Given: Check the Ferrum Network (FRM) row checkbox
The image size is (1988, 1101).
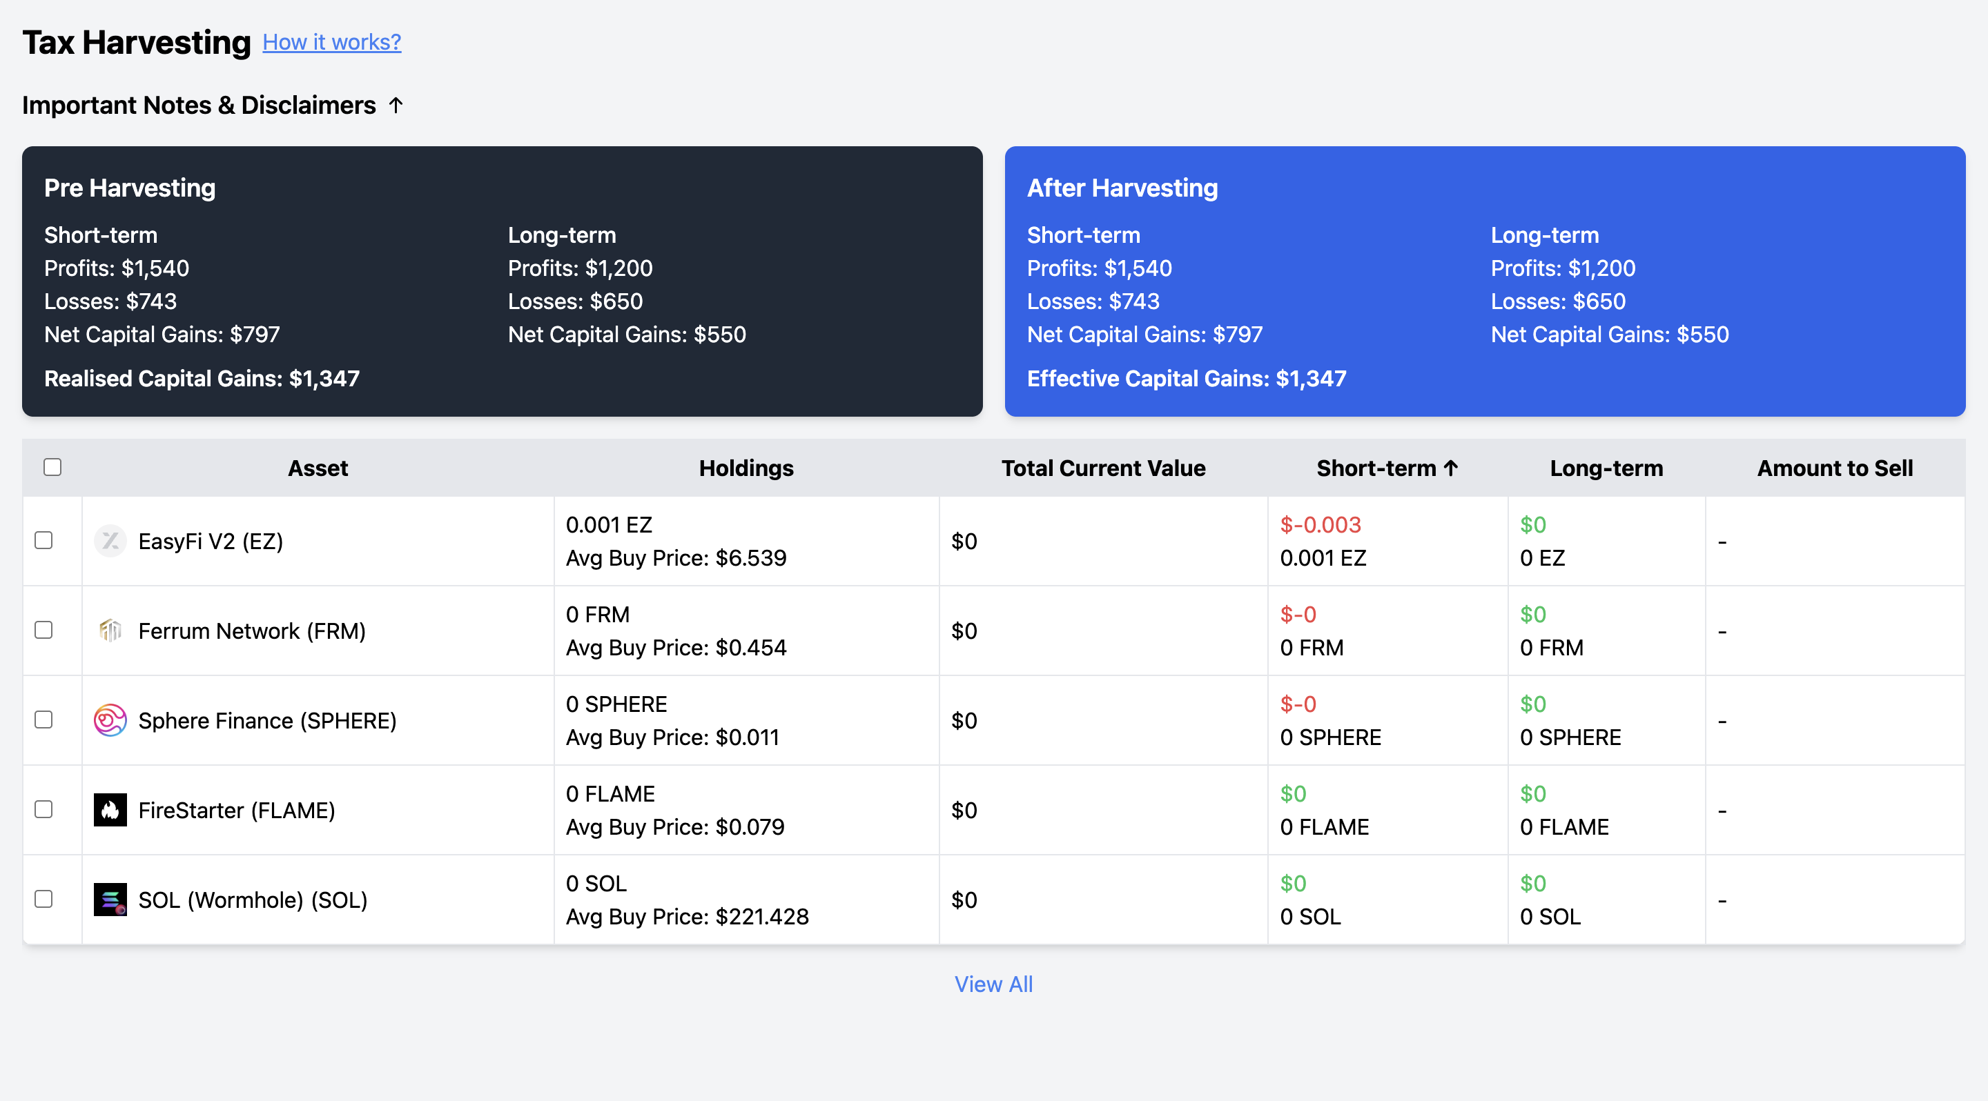Looking at the screenshot, I should [44, 630].
